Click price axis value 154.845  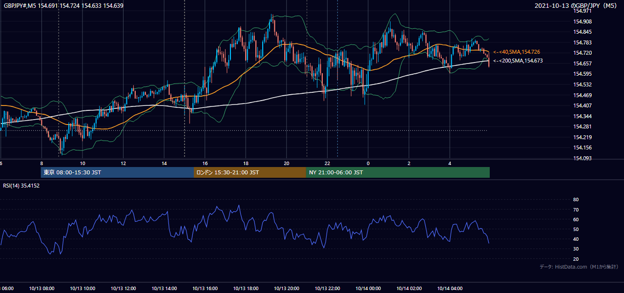(x=582, y=32)
